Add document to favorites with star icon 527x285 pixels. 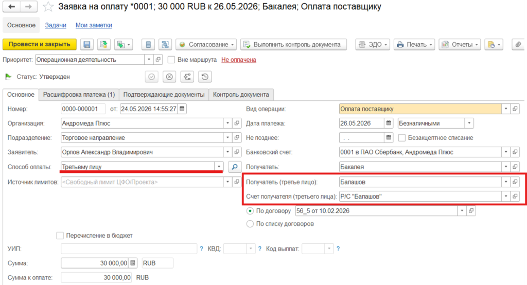click(x=48, y=6)
